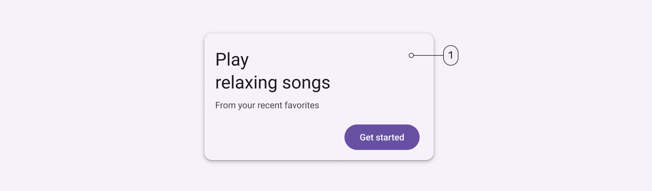Click the word From in the subtitle
The width and height of the screenshot is (652, 191).
click(x=225, y=105)
